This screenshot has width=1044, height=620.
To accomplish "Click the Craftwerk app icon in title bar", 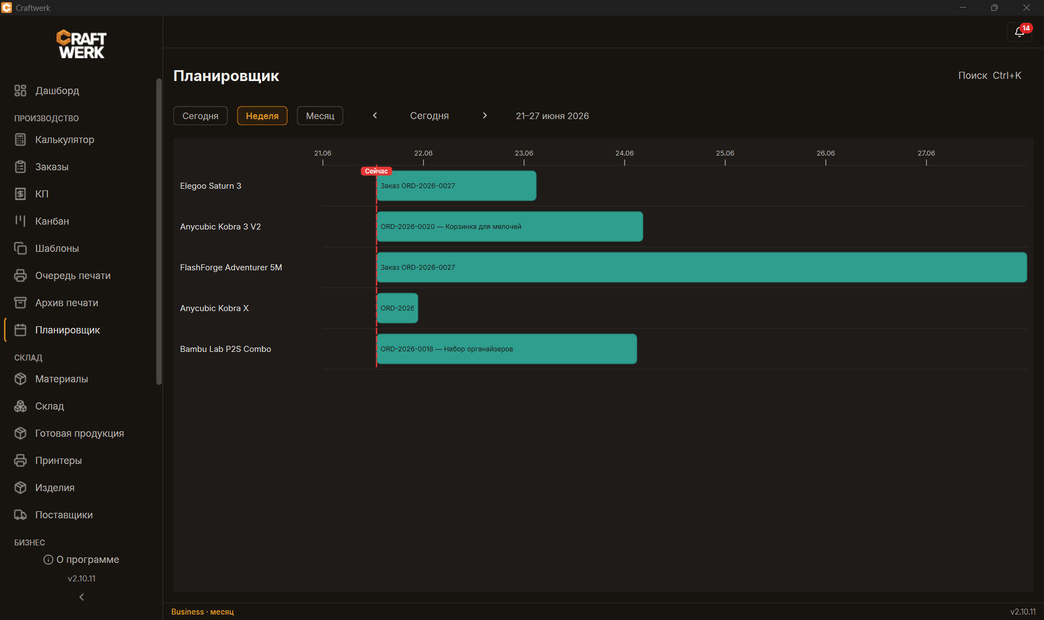I will (7, 8).
